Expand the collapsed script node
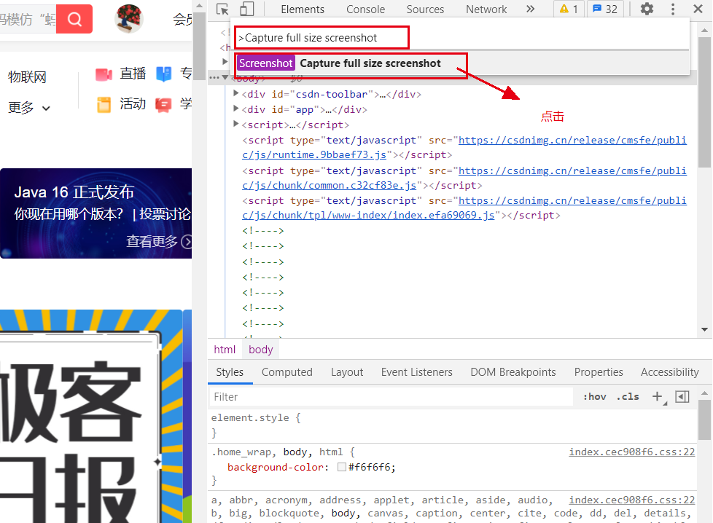Viewport: 713px width, 523px height. coord(235,124)
